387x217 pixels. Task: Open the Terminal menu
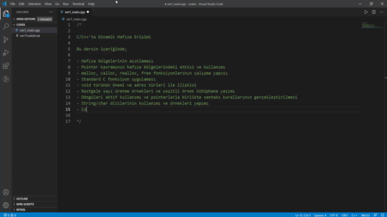(x=78, y=4)
